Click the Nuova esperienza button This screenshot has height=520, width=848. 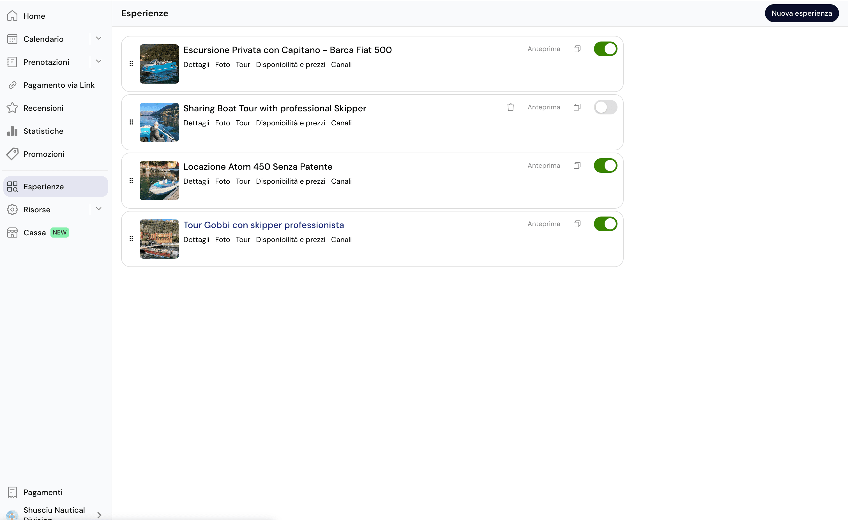click(x=801, y=13)
